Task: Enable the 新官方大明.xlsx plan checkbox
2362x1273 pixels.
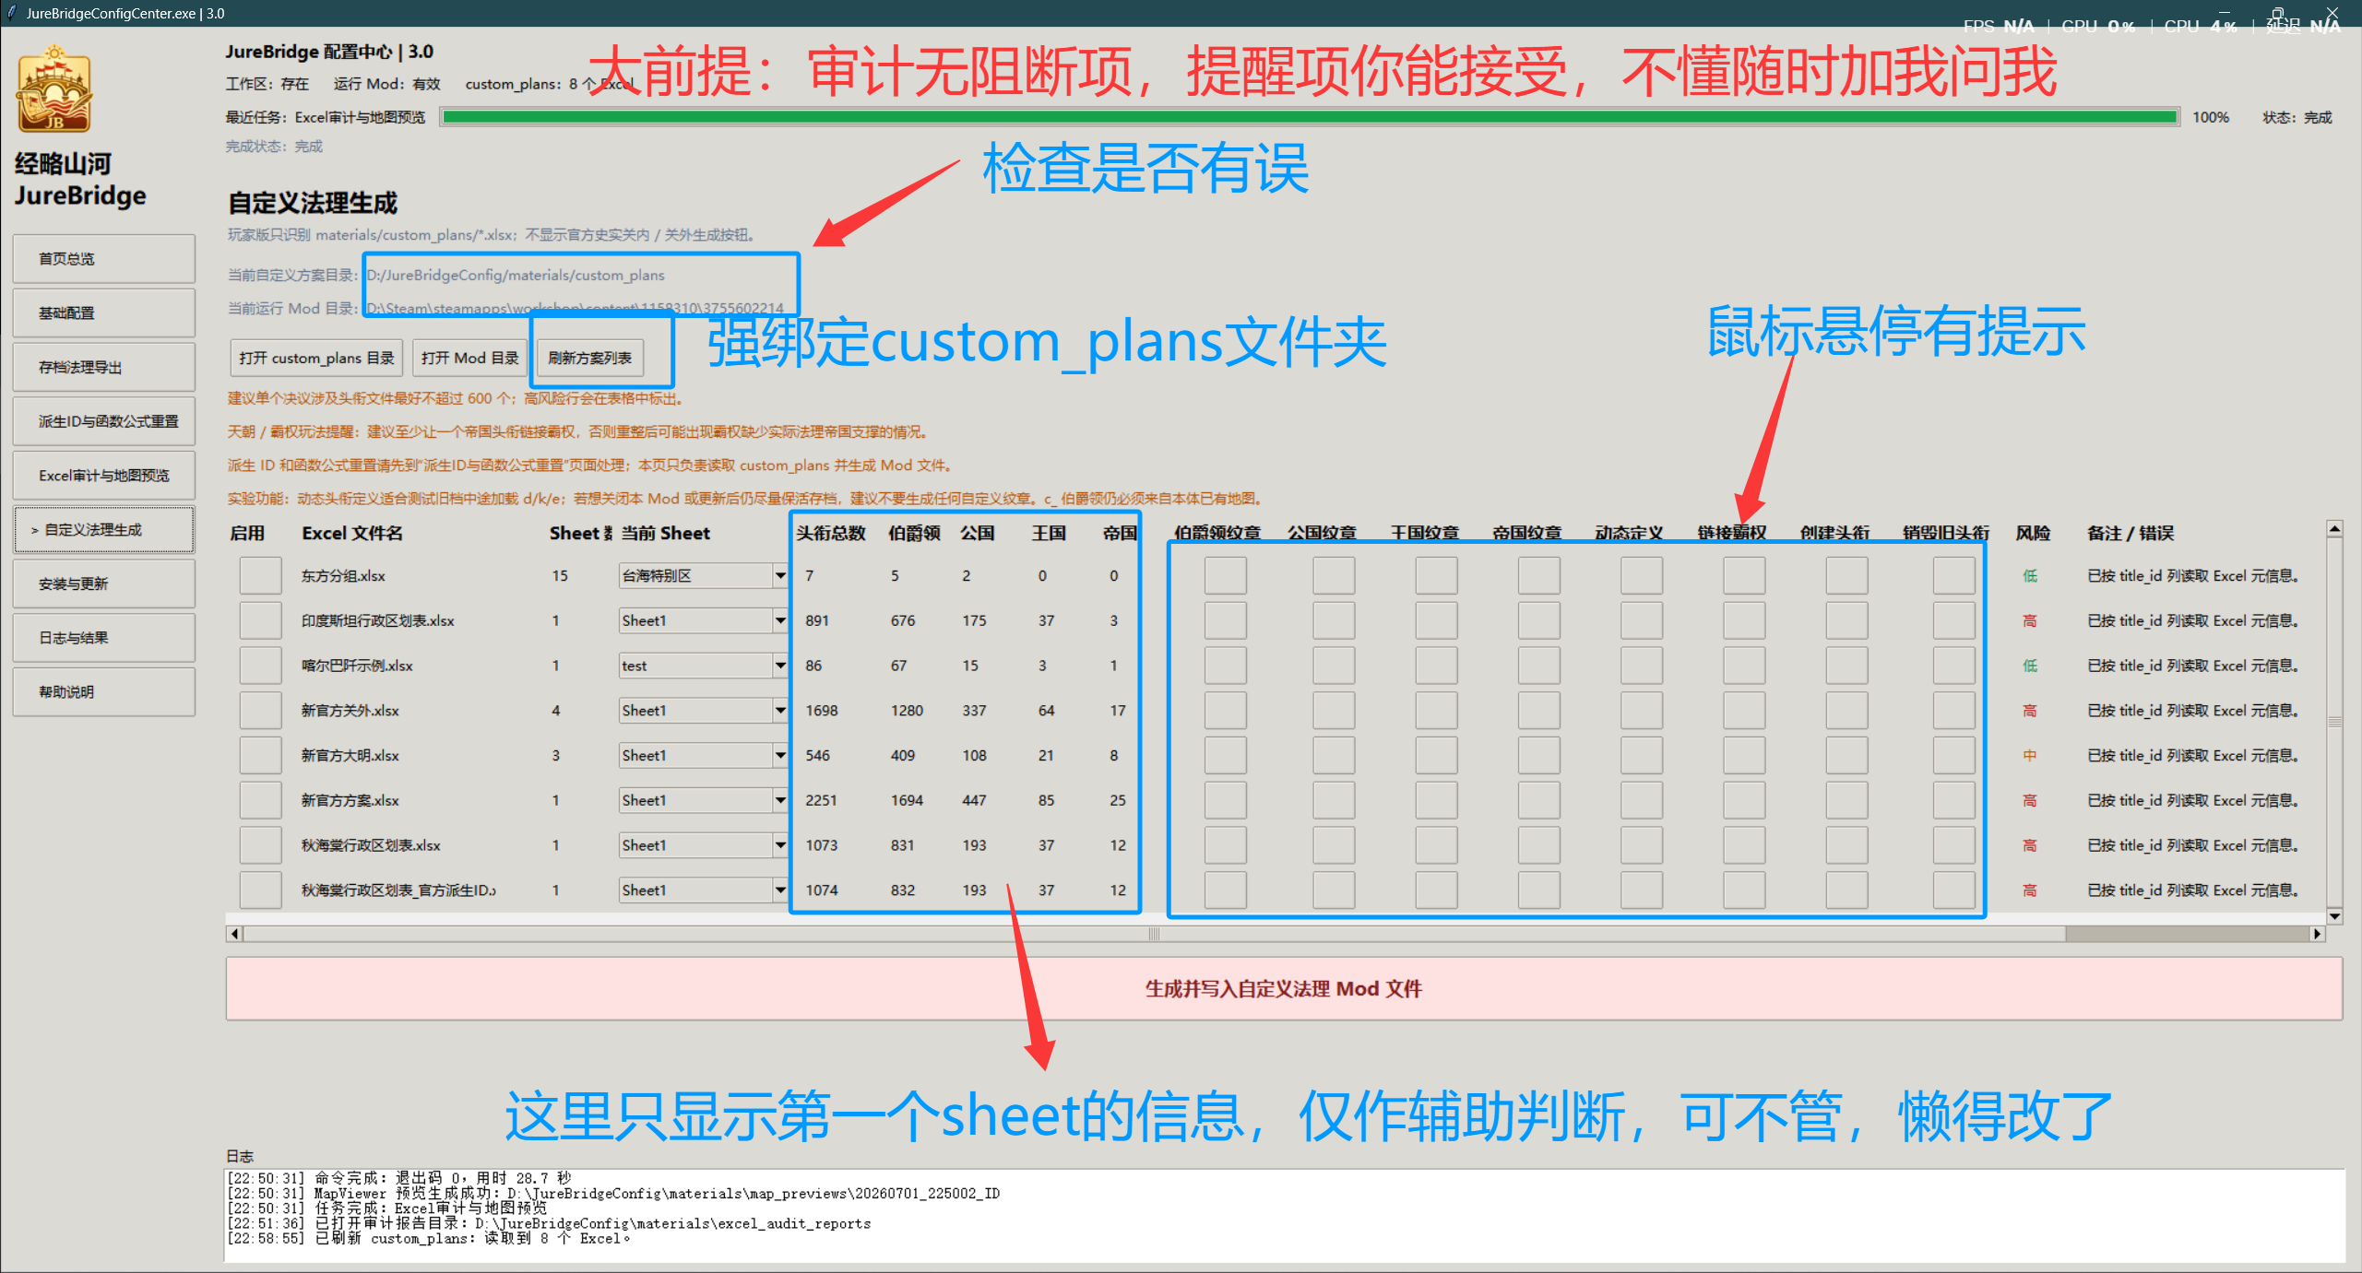Action: 260,756
